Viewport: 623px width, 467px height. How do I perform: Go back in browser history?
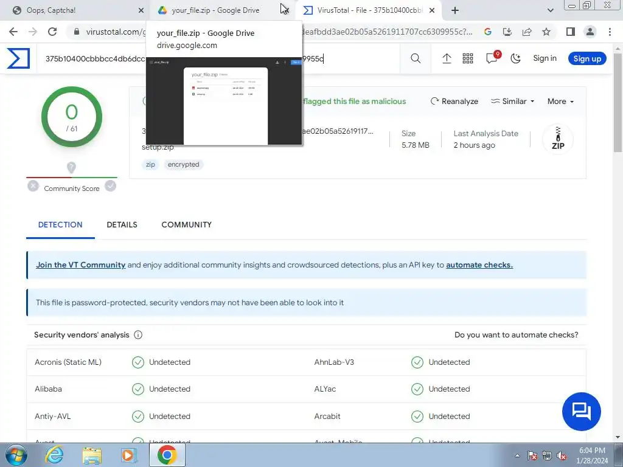coord(13,32)
